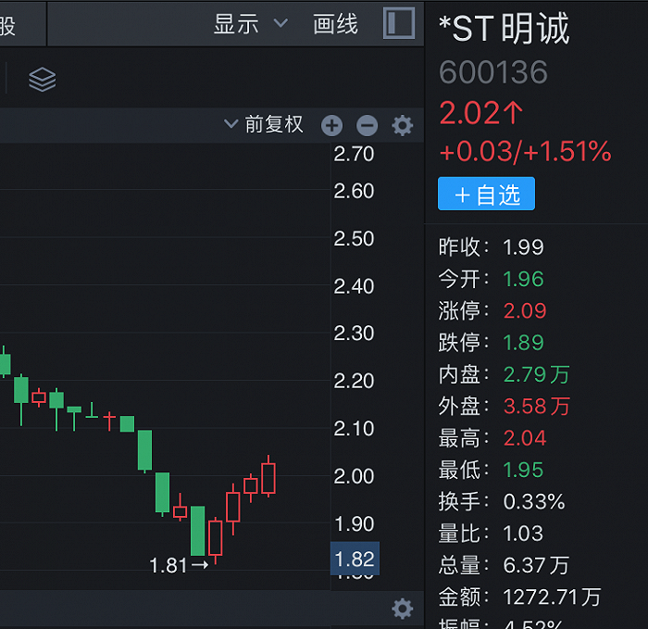The width and height of the screenshot is (648, 629).
Task: Add stock via +自选 button
Action: click(486, 194)
